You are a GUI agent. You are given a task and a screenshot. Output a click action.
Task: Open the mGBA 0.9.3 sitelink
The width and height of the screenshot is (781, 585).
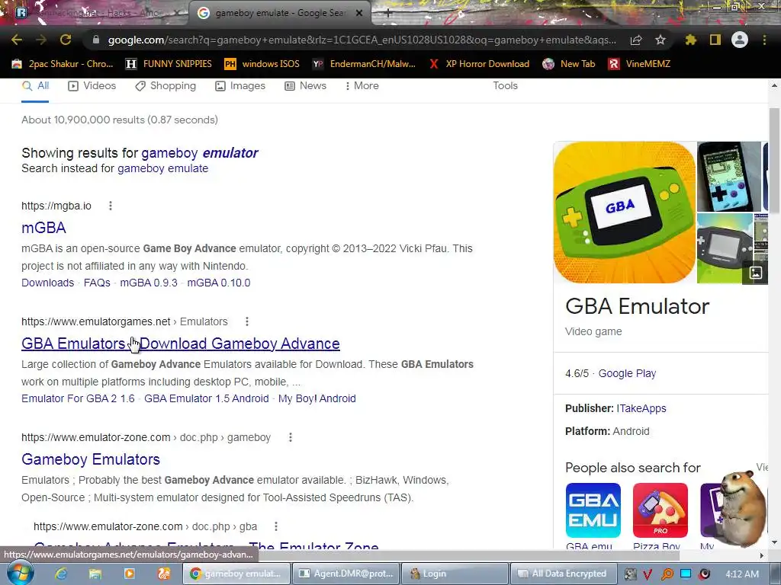coord(149,283)
